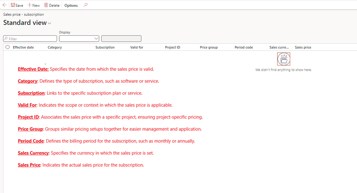Click the Category column header
The height and width of the screenshot is (193, 357).
(55, 47)
